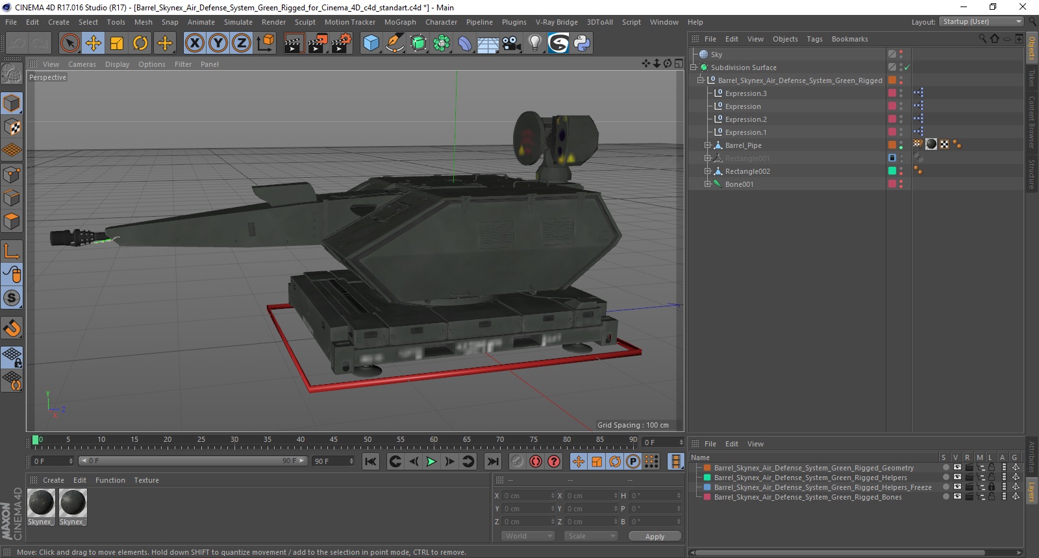This screenshot has height=558, width=1039.
Task: Add a Camera object
Action: [x=512, y=43]
